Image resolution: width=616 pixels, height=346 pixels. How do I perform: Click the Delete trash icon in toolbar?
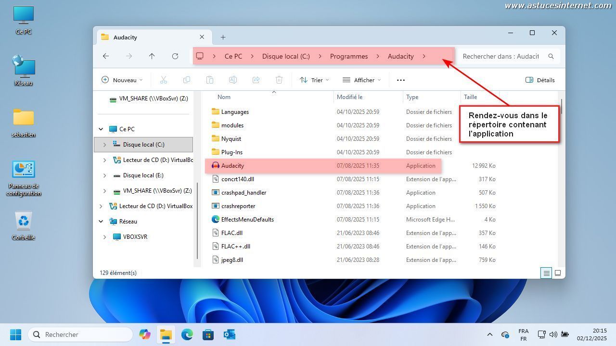(x=279, y=80)
